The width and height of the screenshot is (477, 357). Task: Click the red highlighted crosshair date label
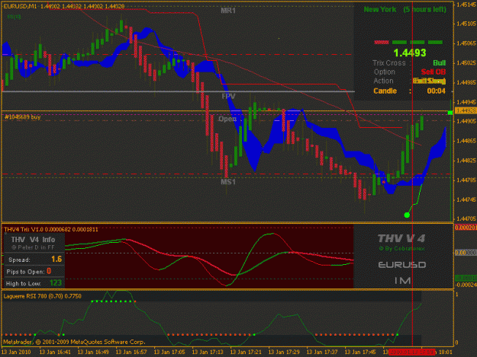coord(412,352)
